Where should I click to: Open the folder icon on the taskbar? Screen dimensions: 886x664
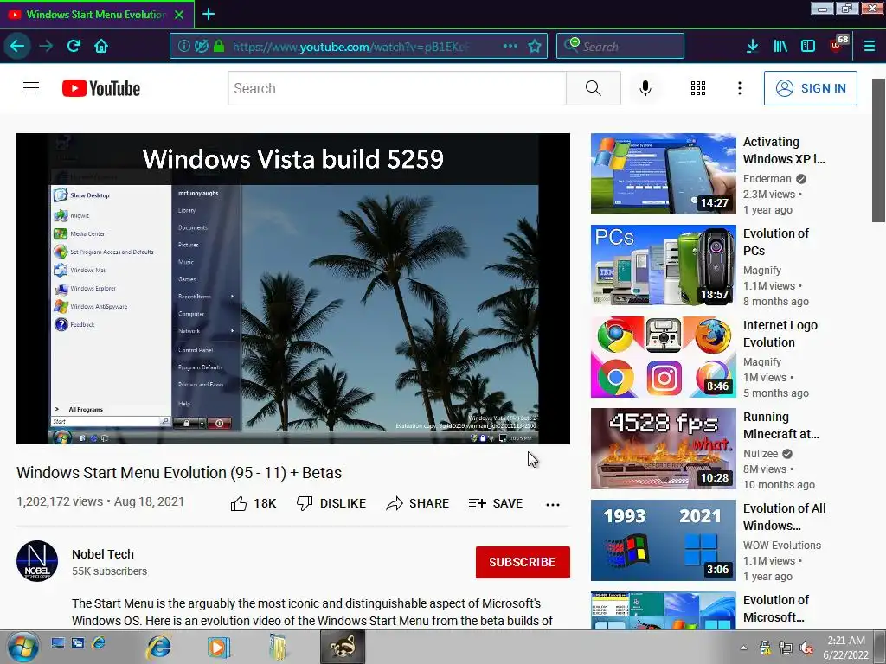coord(278,647)
